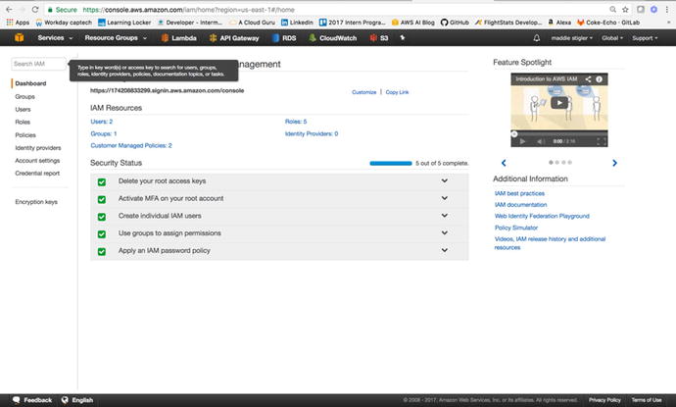
Task: Open the notifications bell icon
Action: click(x=536, y=38)
